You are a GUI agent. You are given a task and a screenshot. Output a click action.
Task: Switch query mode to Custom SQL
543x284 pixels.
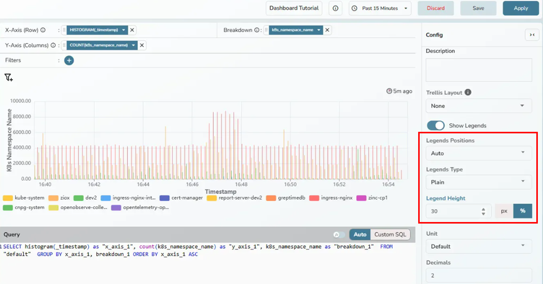point(390,234)
